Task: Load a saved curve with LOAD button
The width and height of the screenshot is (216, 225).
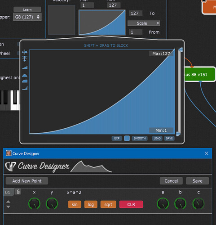Action: (157, 138)
